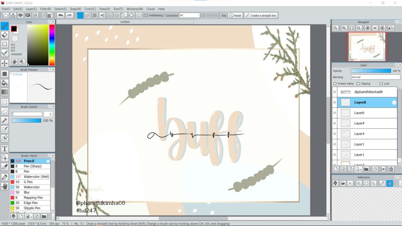
Task: Rotate canvas left in Navigator
Action: coord(367,28)
